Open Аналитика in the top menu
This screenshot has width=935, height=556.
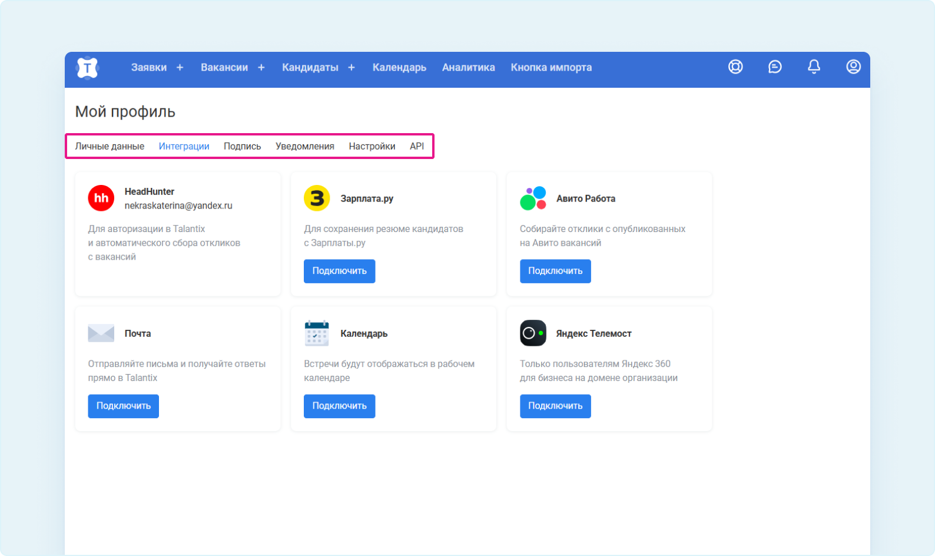pos(469,68)
